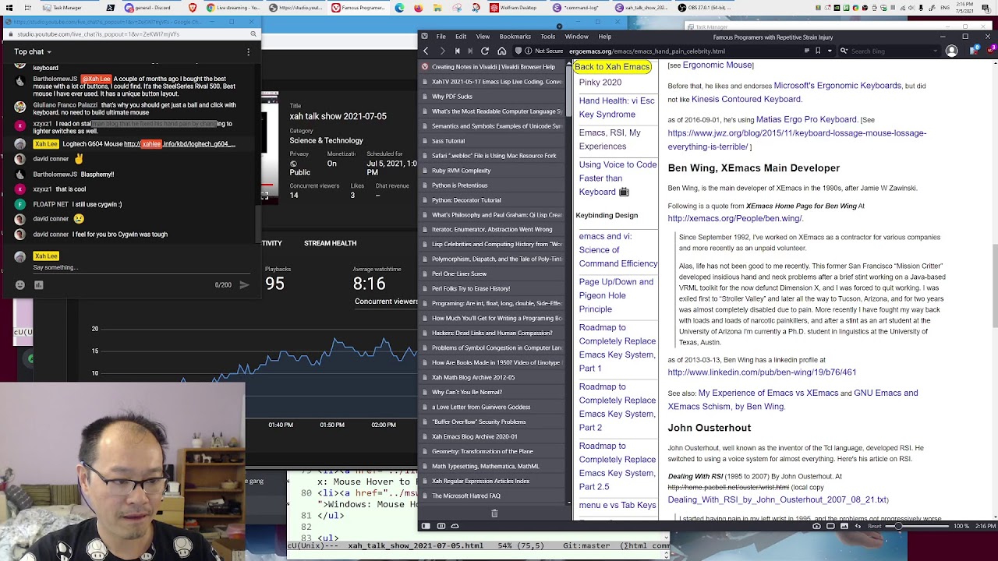998x561 pixels.
Task: Open the File menu in Vivaldi
Action: click(441, 37)
